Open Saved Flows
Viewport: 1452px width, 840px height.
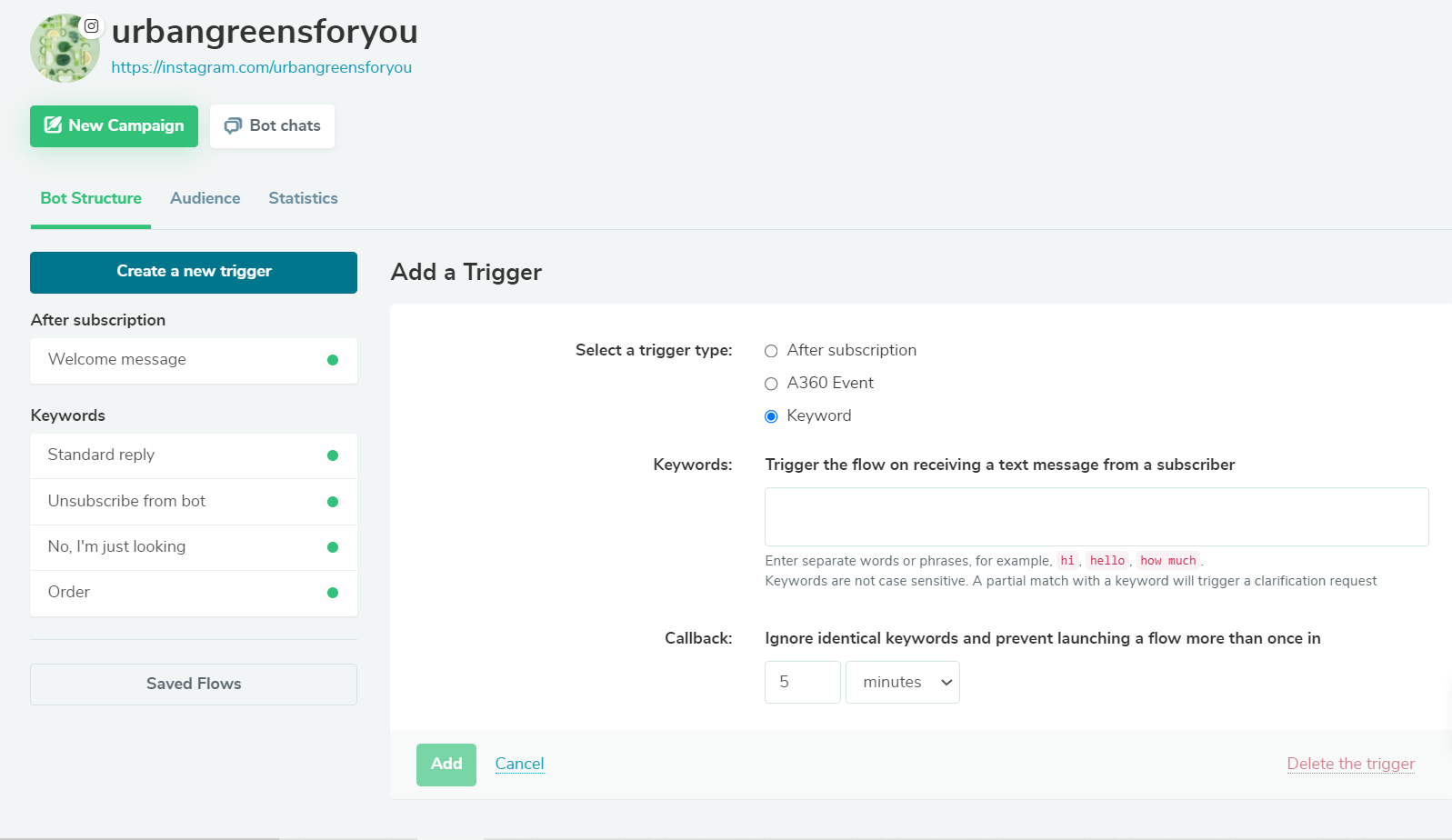[194, 684]
